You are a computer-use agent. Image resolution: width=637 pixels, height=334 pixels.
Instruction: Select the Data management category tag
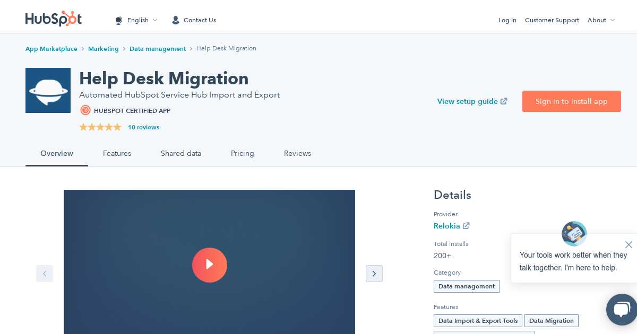(x=466, y=286)
